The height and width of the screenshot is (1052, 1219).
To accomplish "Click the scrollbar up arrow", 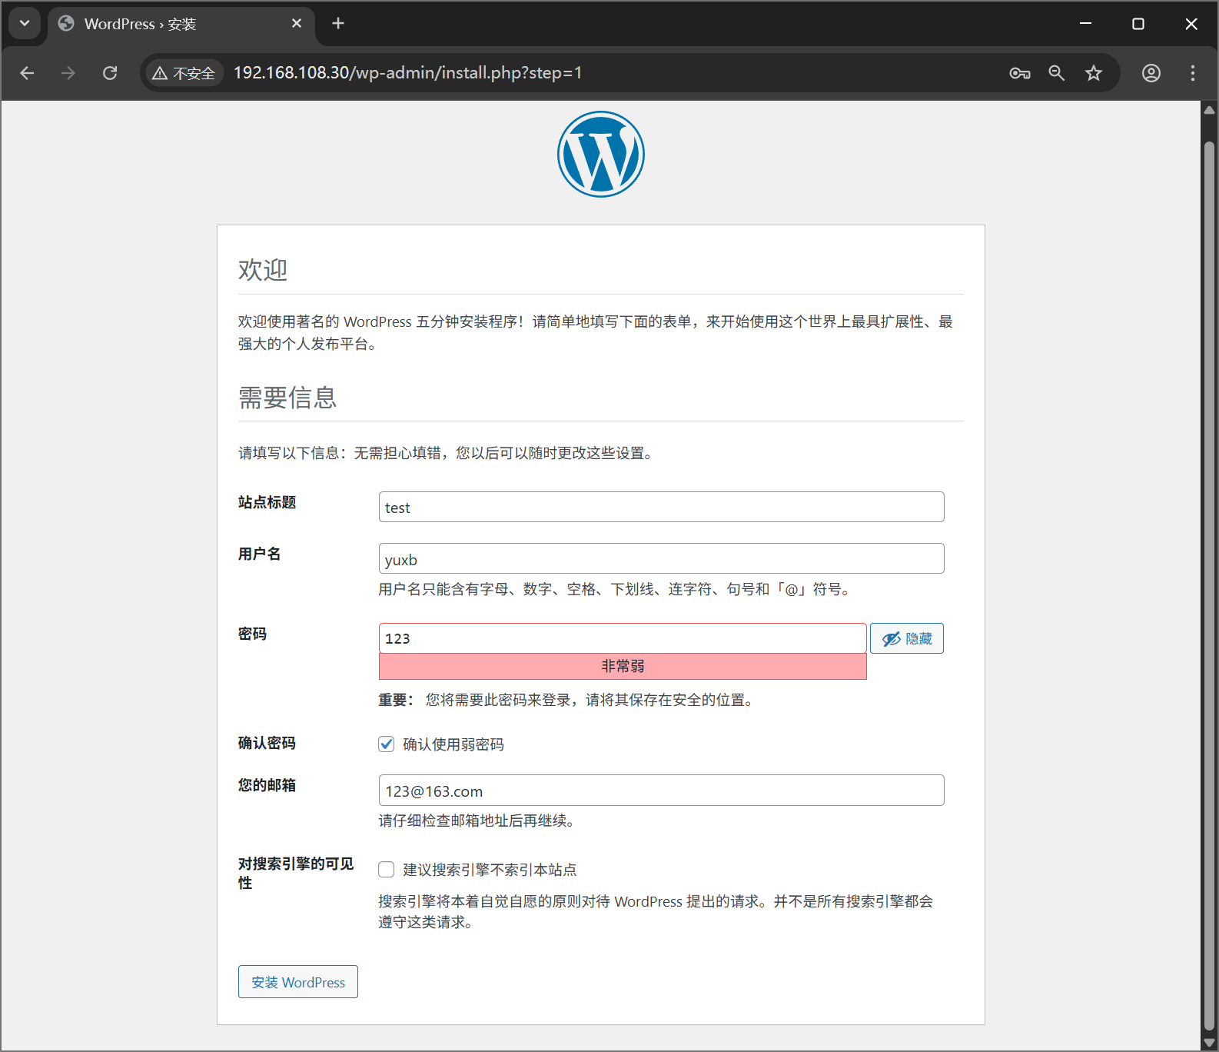I will pos(1209,110).
